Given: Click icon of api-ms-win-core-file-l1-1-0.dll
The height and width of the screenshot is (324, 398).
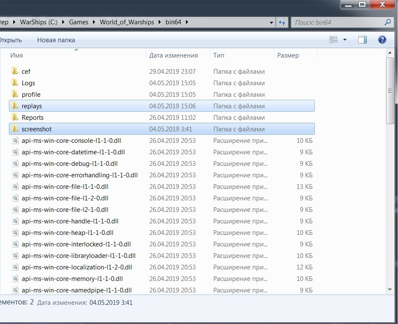Looking at the screenshot, I should point(15,186).
